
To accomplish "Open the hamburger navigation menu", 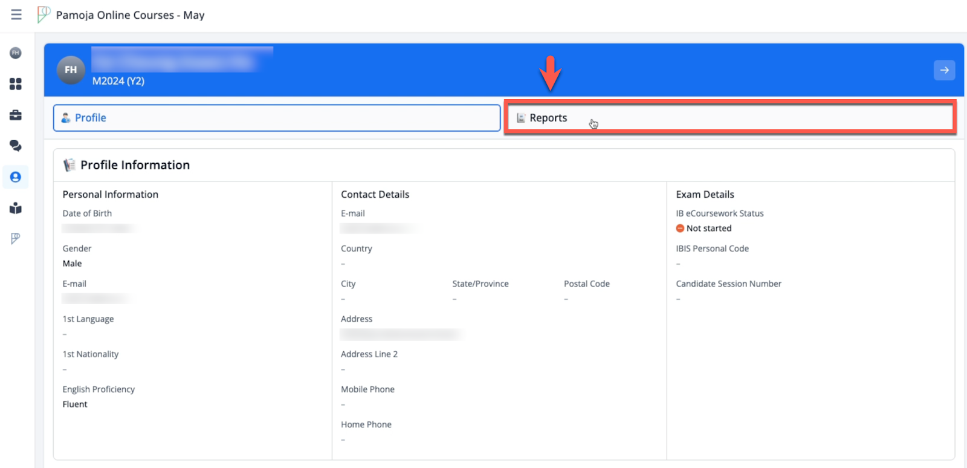I will [x=16, y=15].
